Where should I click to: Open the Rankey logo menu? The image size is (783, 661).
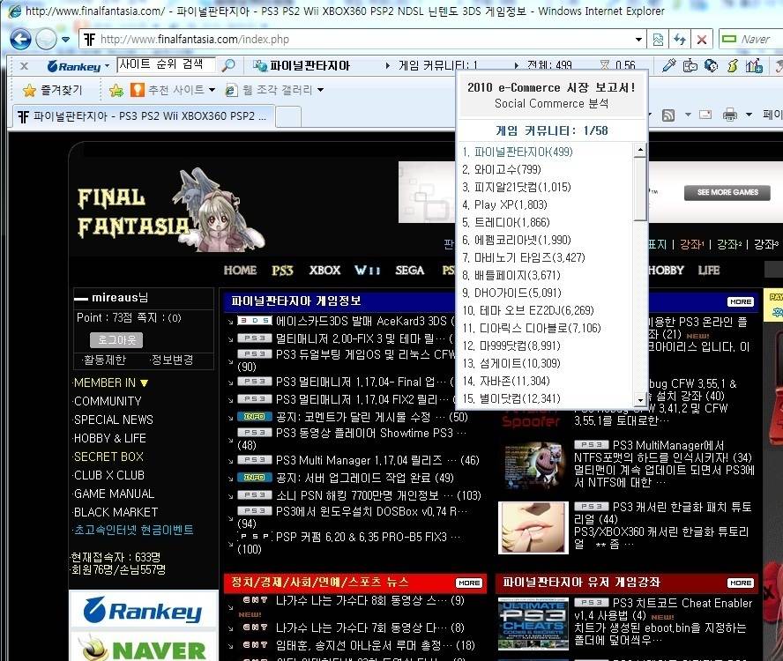click(x=78, y=66)
